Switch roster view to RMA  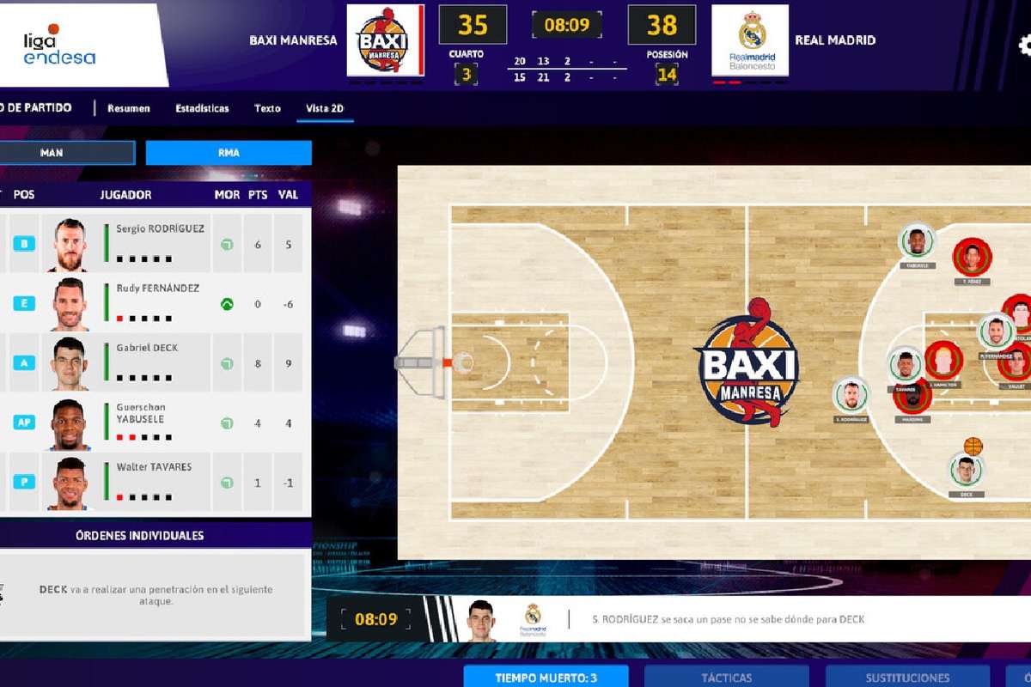(228, 152)
